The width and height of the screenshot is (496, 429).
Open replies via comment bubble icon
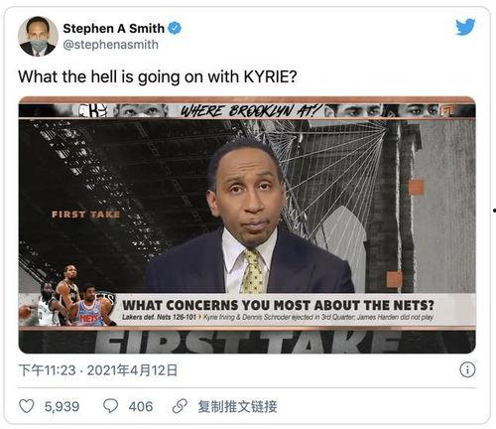[x=110, y=406]
